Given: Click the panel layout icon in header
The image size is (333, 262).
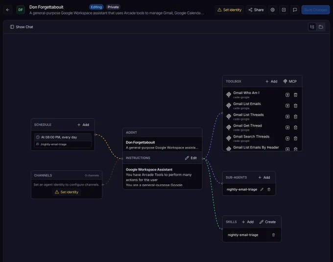Looking at the screenshot, I should [x=284, y=10].
